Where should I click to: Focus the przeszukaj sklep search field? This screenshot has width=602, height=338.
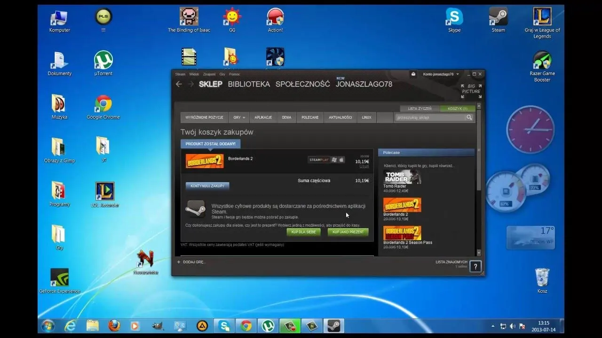pos(430,117)
